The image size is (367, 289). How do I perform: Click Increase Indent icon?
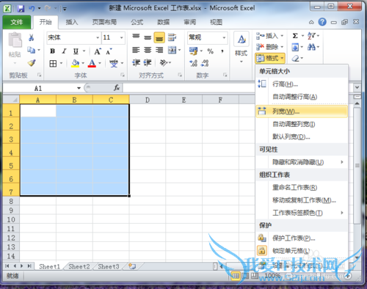tap(148, 63)
